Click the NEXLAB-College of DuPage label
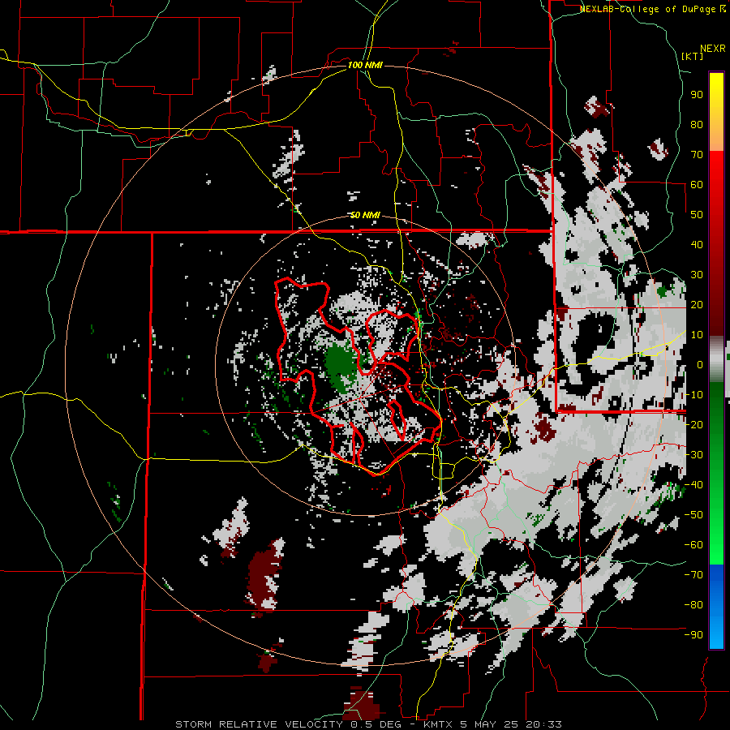The image size is (730, 730). (x=653, y=9)
